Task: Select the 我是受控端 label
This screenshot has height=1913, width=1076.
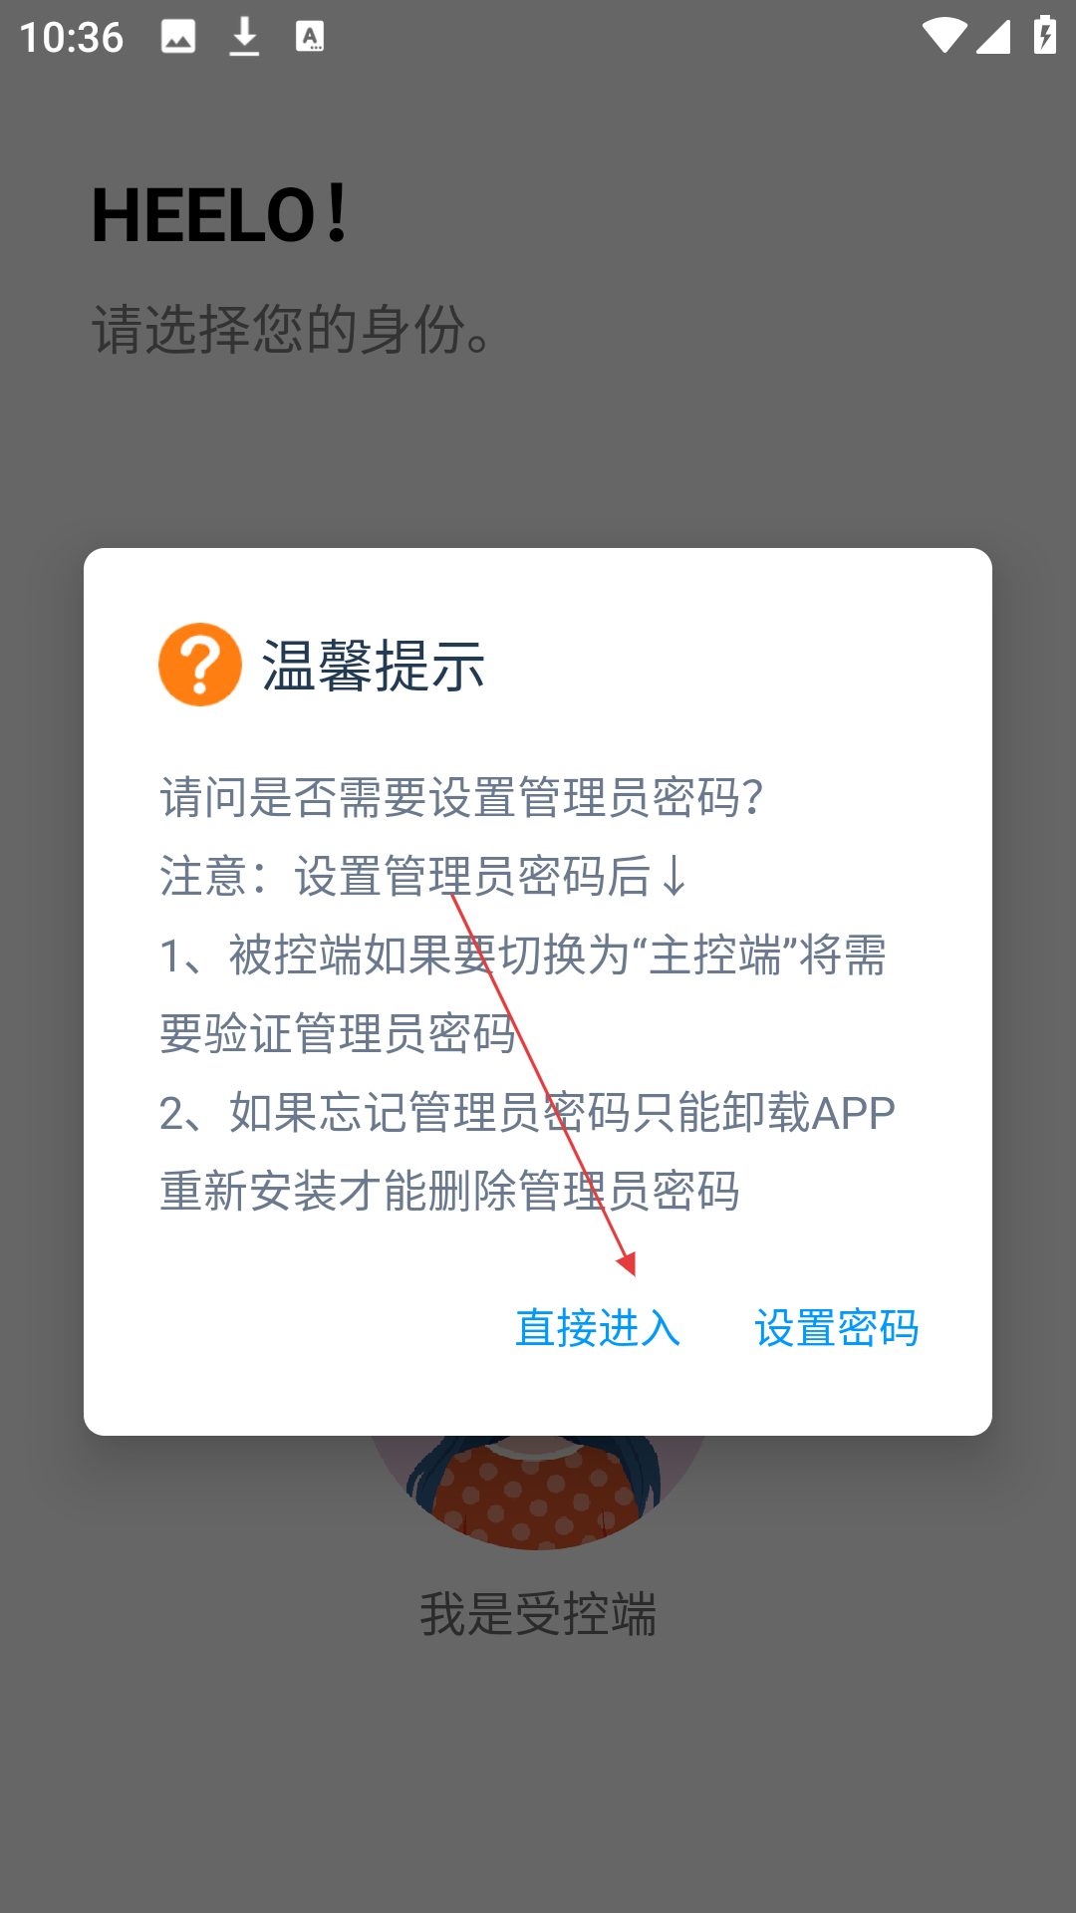Action: (538, 1614)
